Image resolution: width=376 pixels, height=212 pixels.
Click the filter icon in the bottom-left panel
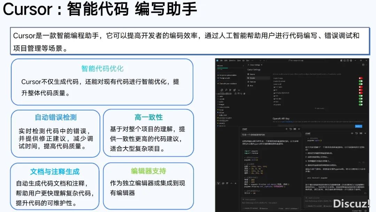[x=218, y=183]
